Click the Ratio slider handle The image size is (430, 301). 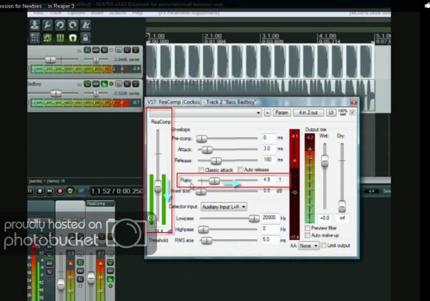tap(214, 181)
